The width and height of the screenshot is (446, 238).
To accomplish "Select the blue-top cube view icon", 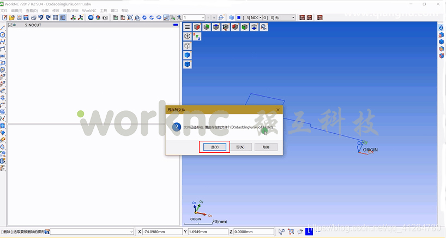I will (x=216, y=27).
